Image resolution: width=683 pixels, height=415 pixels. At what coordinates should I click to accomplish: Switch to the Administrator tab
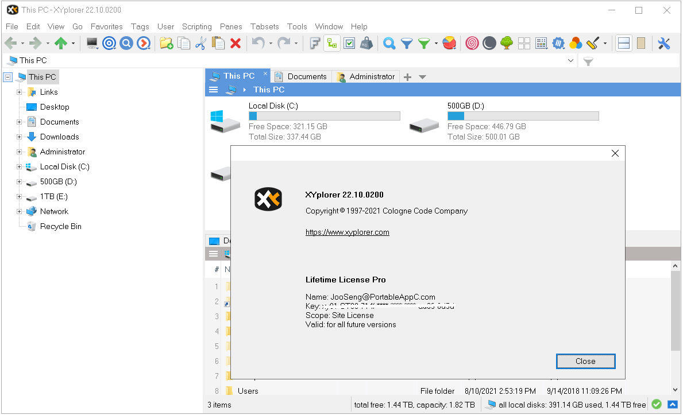(x=366, y=77)
